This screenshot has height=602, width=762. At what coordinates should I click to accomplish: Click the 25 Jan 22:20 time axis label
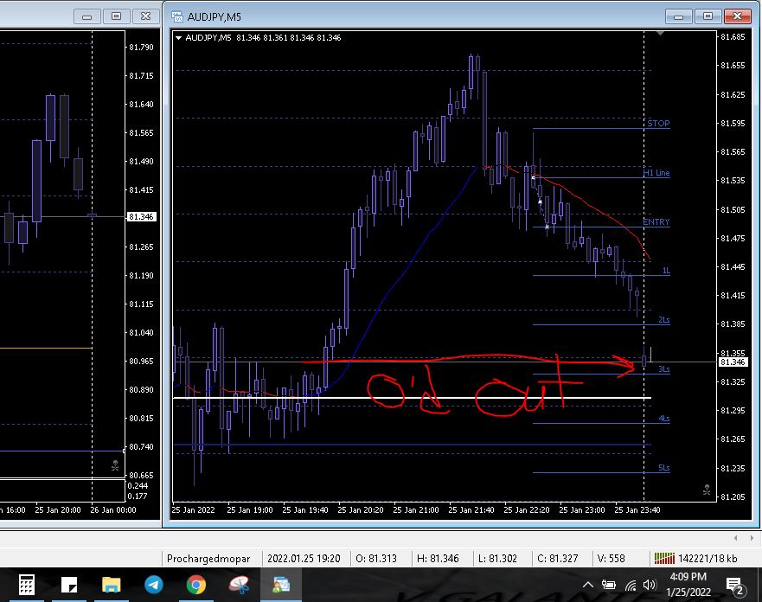(526, 510)
